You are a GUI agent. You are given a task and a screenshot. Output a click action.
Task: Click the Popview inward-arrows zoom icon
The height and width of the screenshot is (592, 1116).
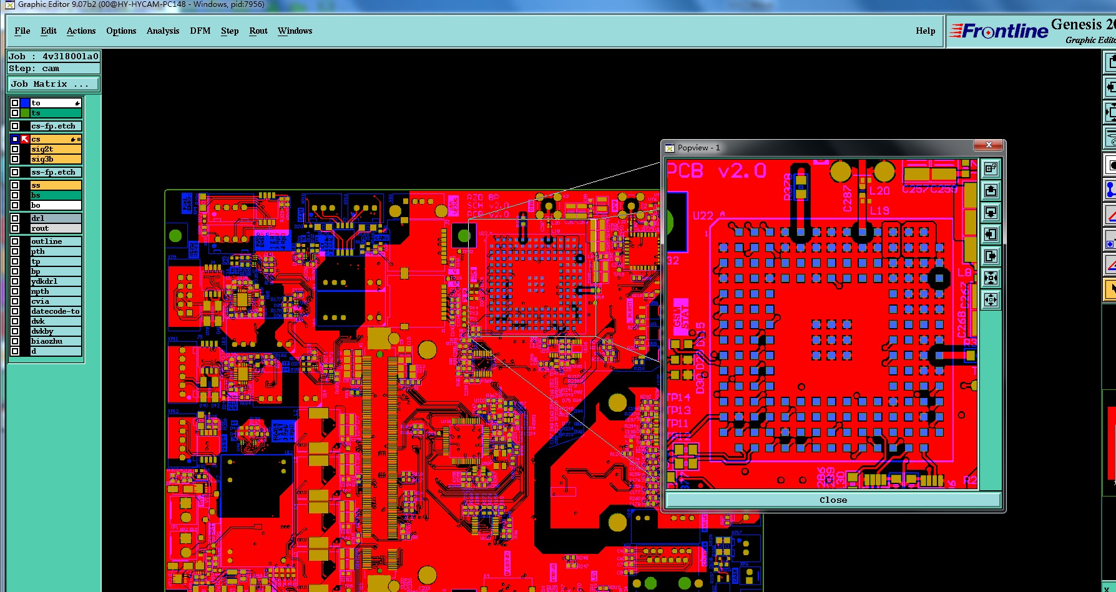[991, 278]
